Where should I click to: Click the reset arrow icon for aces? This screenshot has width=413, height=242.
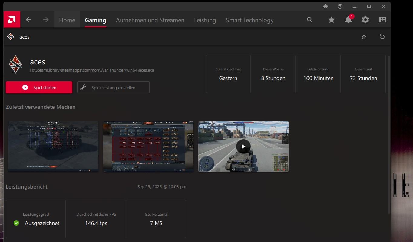coord(382,37)
